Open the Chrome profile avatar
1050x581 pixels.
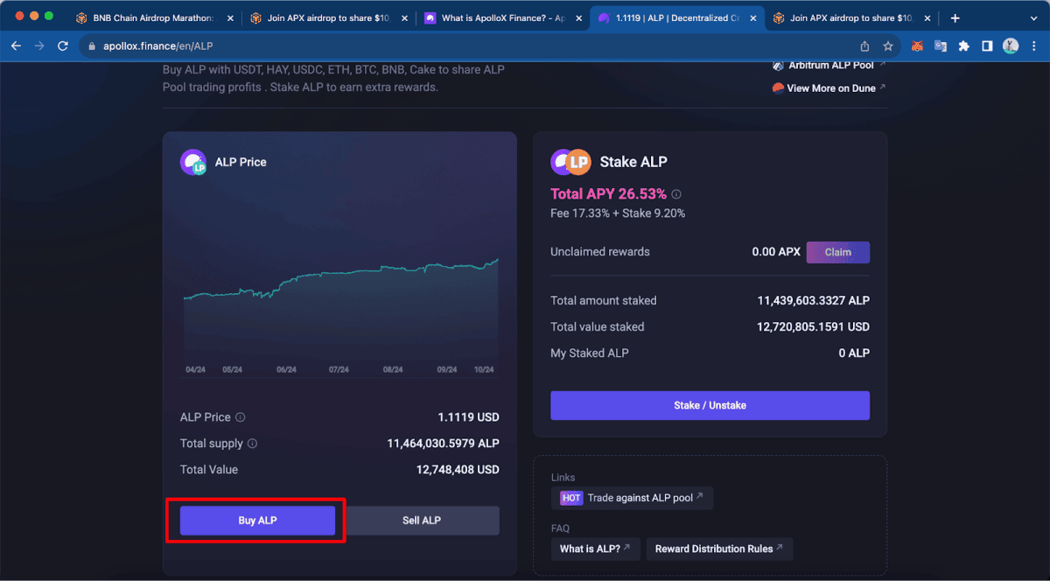1011,46
